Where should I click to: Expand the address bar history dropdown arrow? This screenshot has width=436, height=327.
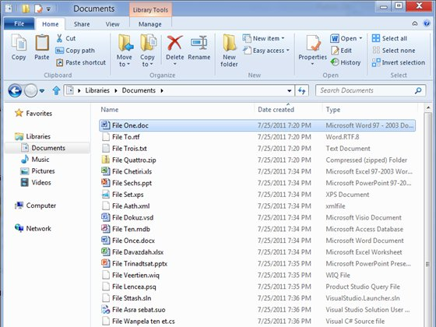(289, 90)
